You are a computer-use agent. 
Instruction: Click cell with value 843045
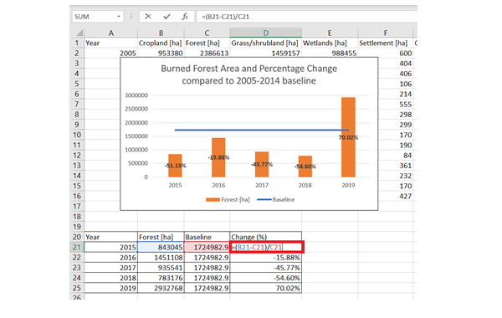[x=161, y=247]
